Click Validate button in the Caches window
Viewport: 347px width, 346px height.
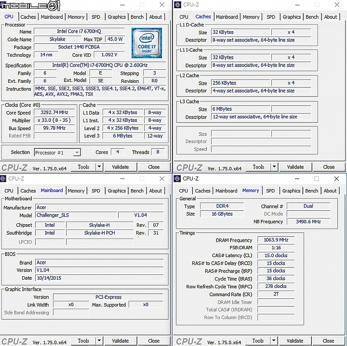(x=295, y=167)
